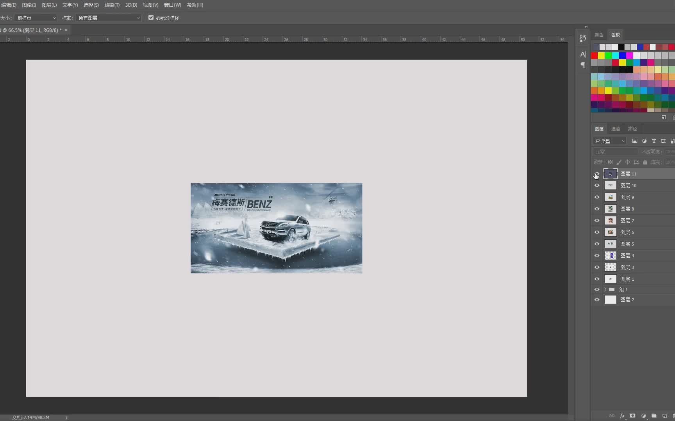Image resolution: width=675 pixels, height=421 pixels.
Task: Open the History panel icon
Action: pos(583,38)
